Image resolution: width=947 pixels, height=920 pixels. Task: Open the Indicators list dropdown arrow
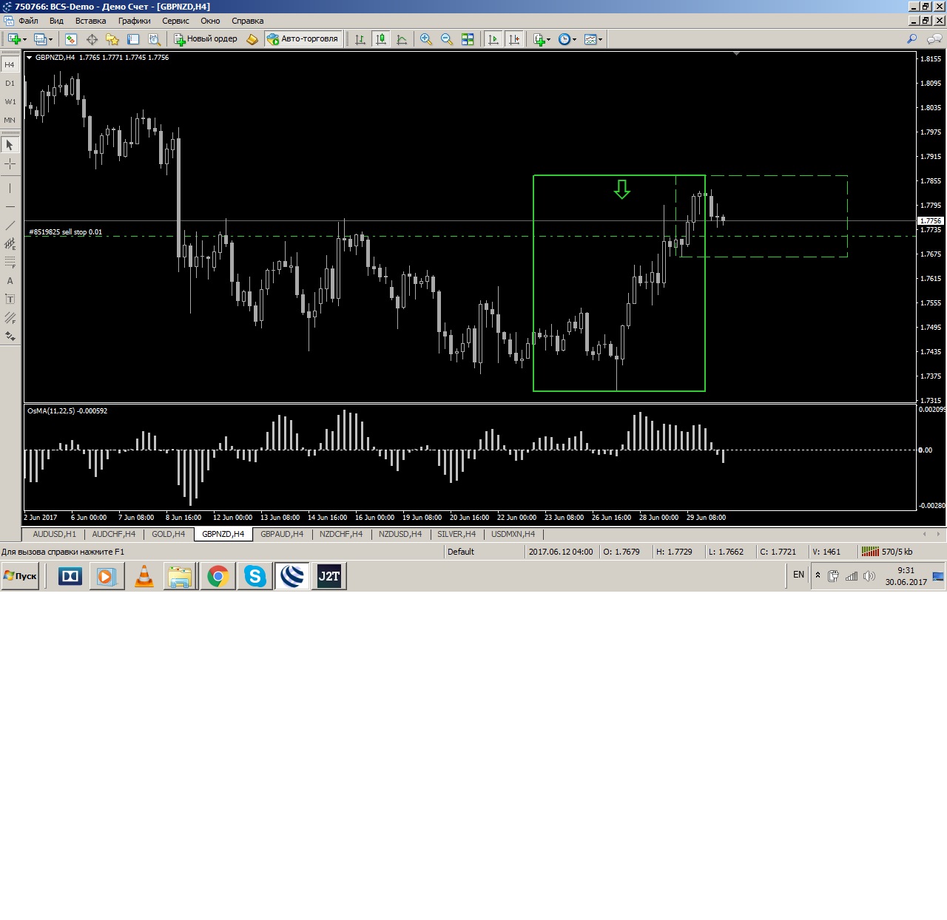[548, 39]
